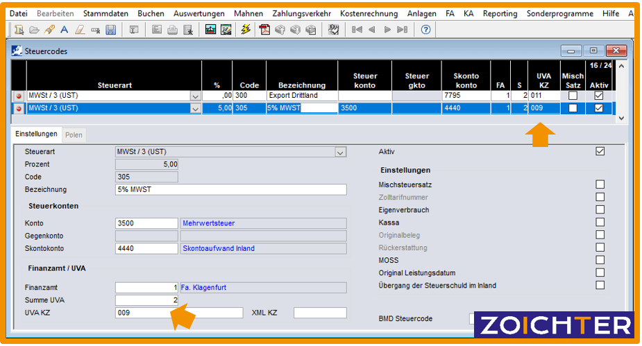Click the blue letter A toolbar icon
The width and height of the screenshot is (642, 346).
[x=65, y=30]
